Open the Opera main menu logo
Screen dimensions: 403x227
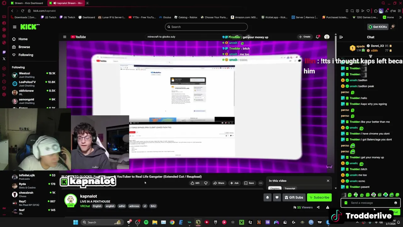coord(4,3)
